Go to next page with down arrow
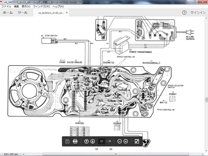 (x=93, y=141)
